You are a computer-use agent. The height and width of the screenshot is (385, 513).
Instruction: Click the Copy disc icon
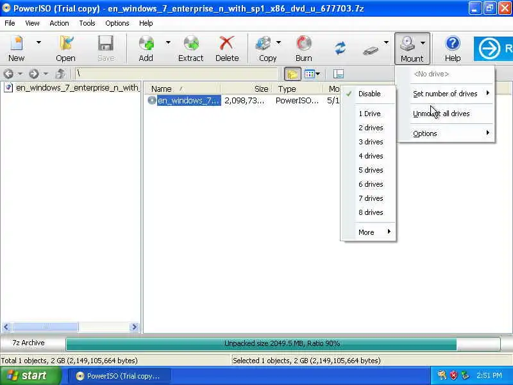tap(264, 44)
